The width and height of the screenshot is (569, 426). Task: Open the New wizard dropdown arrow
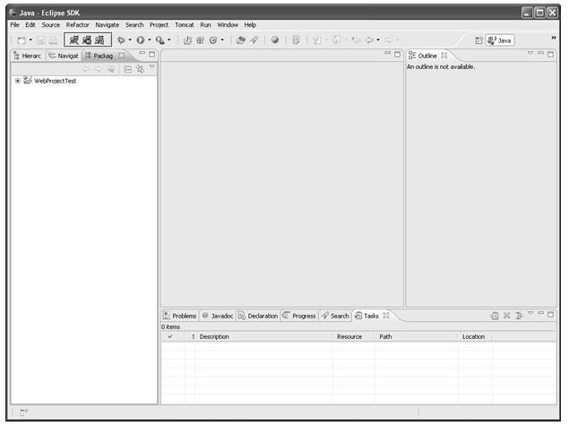pos(30,40)
